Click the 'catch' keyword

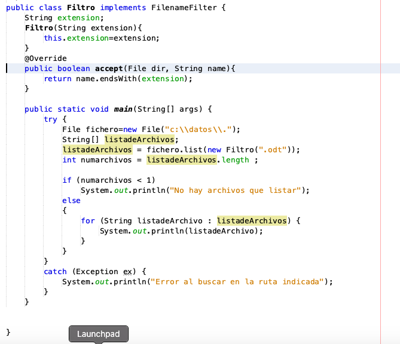pos(55,272)
